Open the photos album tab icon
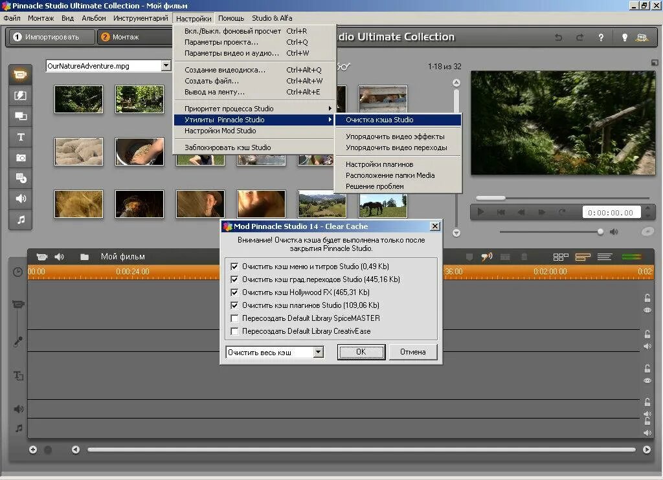This screenshot has height=480, width=663. pyautogui.click(x=20, y=158)
